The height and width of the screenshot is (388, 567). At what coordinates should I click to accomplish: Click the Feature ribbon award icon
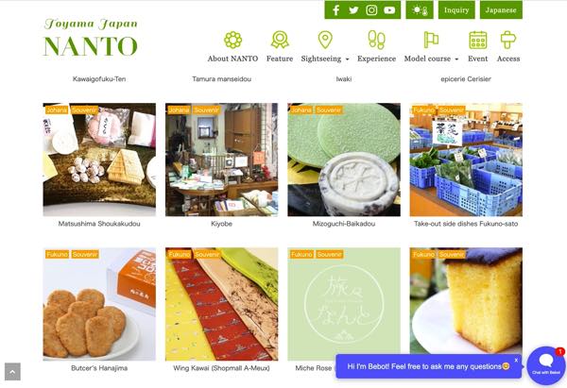pyautogui.click(x=280, y=40)
